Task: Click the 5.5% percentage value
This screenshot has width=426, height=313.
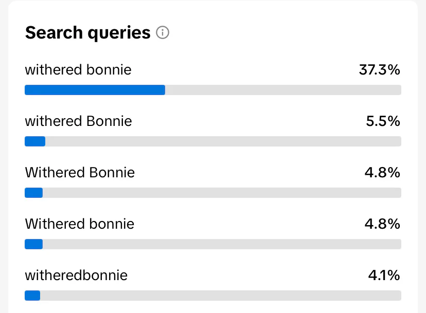Action: 383,121
